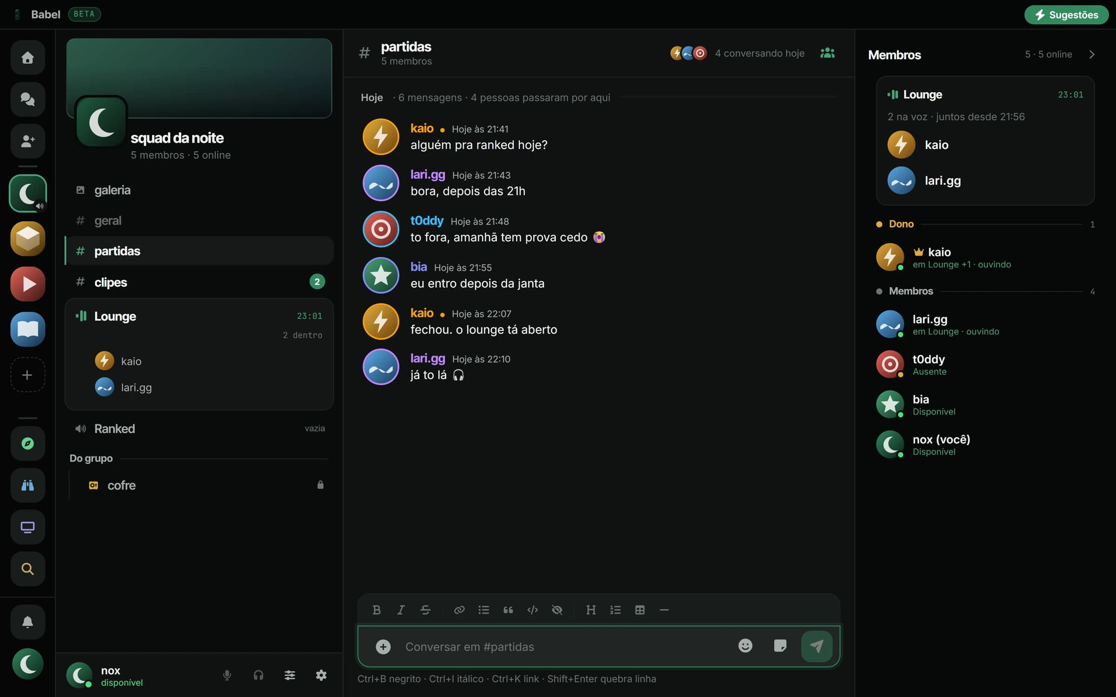Click the Sugestões button
Screen dimensions: 1116x697
tap(1066, 14)
